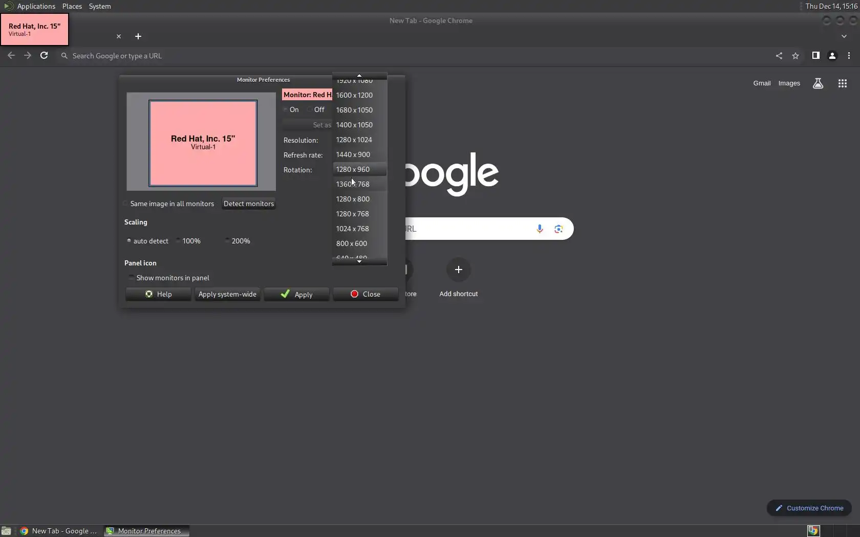Turn the monitor Off
860x537 pixels.
pos(316,109)
